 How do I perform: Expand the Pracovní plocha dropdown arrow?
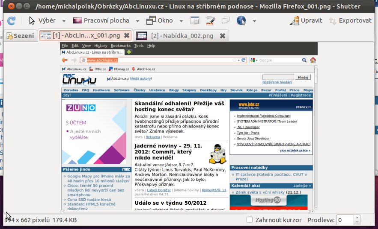point(137,21)
